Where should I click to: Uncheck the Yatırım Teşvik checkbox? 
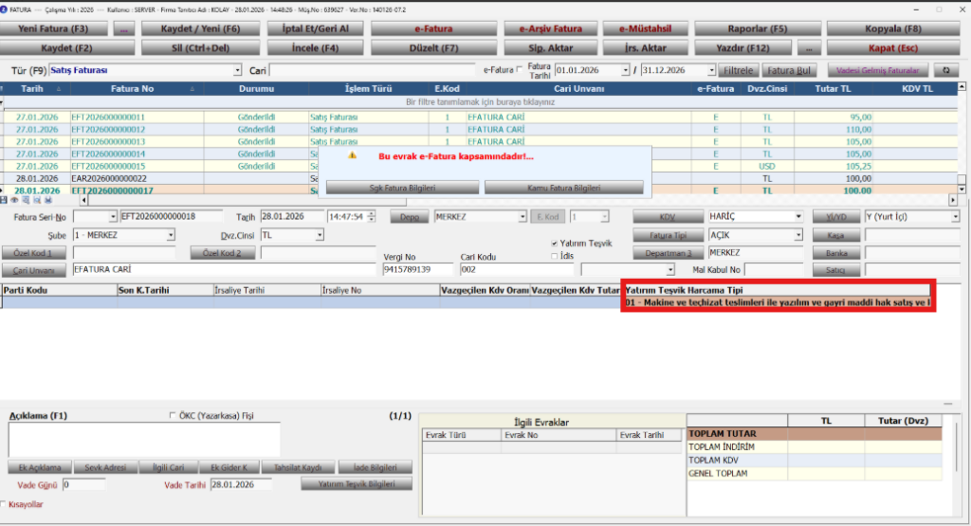coord(554,244)
